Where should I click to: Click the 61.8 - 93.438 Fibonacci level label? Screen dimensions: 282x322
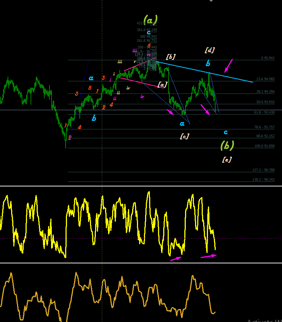point(264,112)
